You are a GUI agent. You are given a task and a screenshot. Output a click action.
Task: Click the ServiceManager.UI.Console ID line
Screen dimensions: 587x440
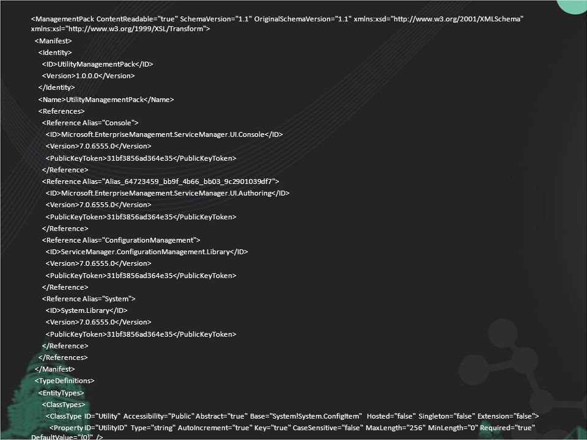tap(164, 134)
